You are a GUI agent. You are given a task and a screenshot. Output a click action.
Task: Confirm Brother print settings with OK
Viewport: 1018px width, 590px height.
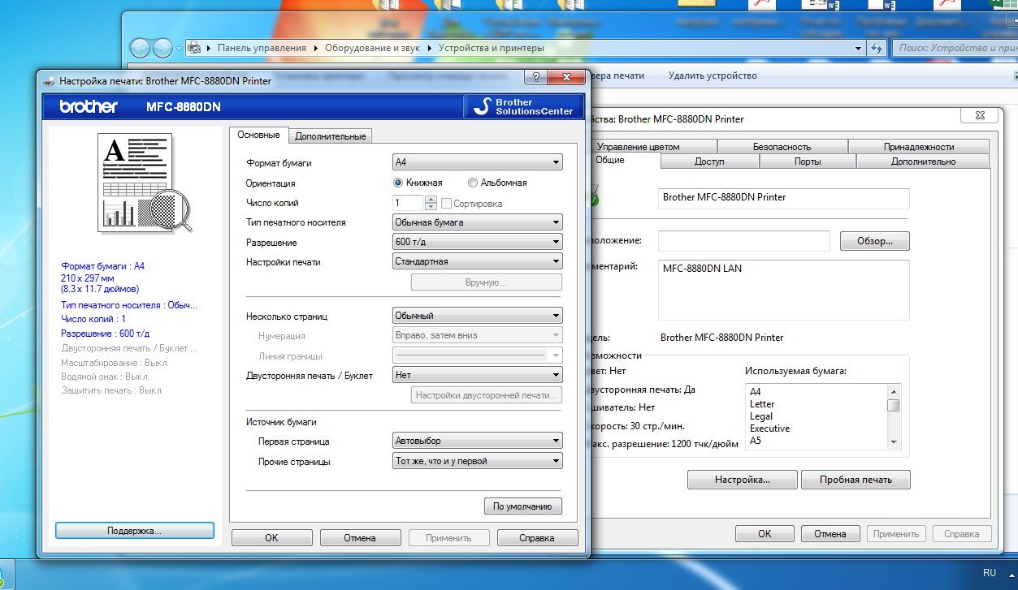(x=271, y=538)
